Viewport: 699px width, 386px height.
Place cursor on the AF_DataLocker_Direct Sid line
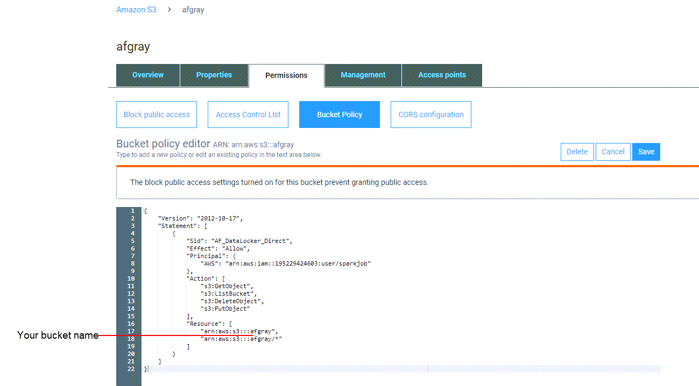pyautogui.click(x=239, y=241)
